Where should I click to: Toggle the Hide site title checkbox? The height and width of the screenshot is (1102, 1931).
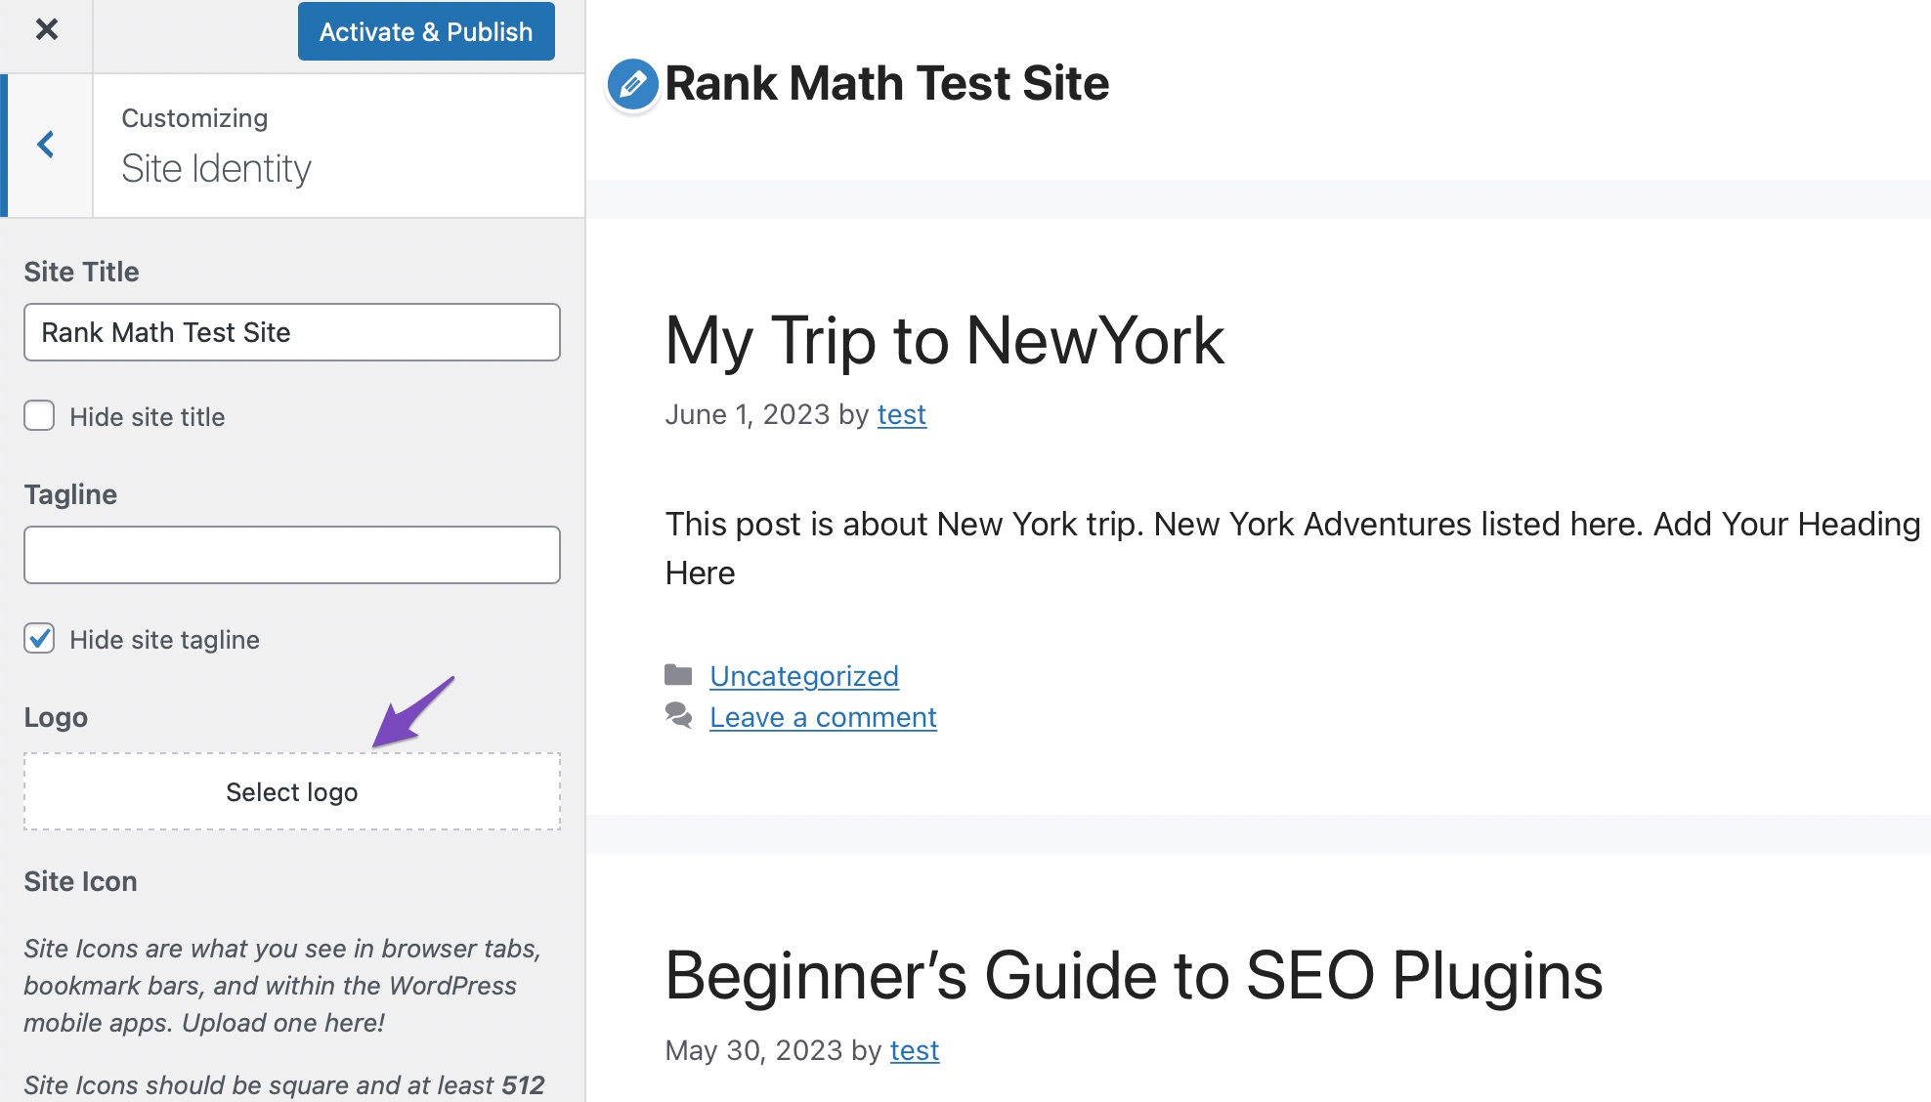point(40,416)
